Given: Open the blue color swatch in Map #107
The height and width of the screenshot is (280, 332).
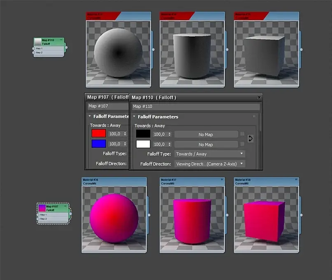Looking at the screenshot, I should pos(99,143).
